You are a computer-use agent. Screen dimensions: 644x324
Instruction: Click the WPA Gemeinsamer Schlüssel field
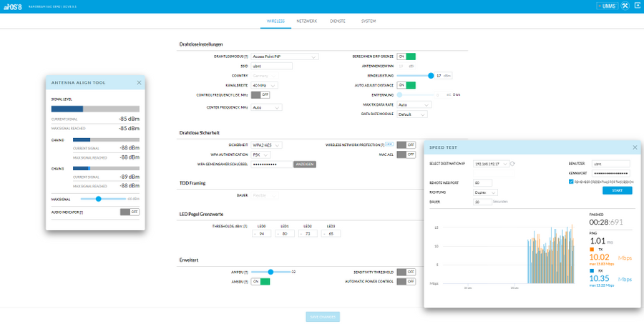point(271,165)
